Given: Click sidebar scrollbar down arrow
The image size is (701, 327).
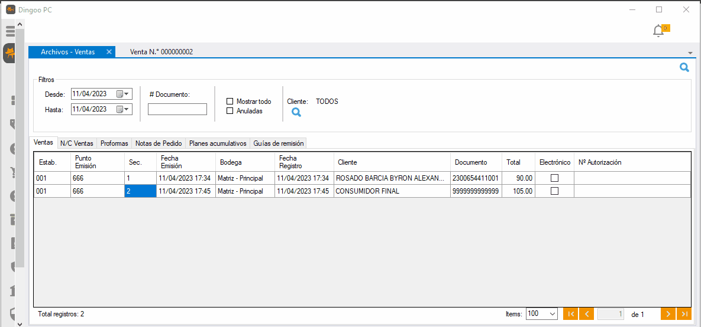Looking at the screenshot, I should click(x=20, y=323).
